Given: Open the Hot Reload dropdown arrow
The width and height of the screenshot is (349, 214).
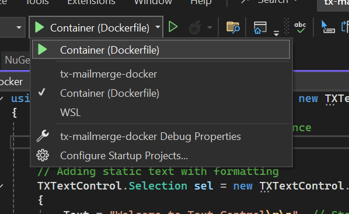Looking at the screenshot, I should pyautogui.click(x=210, y=27).
